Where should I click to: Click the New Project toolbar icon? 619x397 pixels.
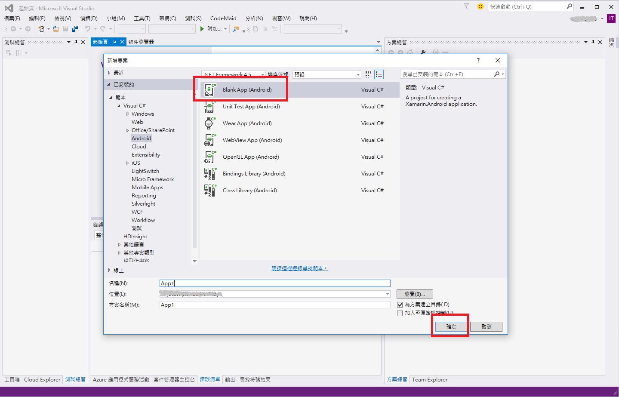[41, 29]
